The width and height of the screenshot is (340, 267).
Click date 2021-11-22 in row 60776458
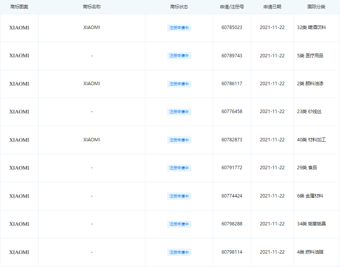click(x=272, y=112)
